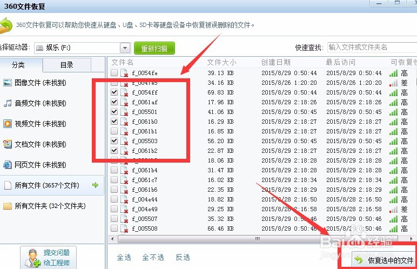Check the box for f_0061b4
Viewport: 417px width, 269px height.
pos(114,170)
